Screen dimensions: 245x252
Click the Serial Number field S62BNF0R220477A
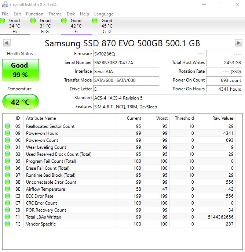coord(126,63)
